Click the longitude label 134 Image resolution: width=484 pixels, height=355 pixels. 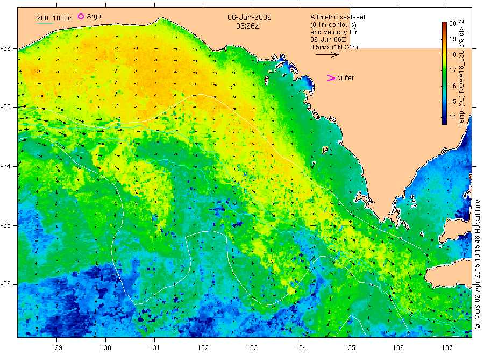pos(301,348)
